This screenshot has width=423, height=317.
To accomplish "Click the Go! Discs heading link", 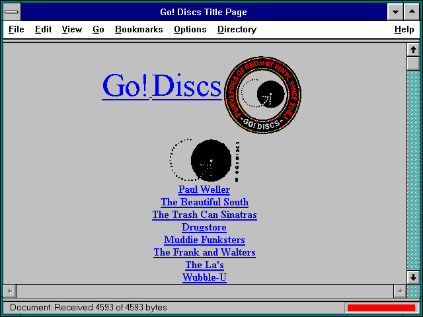I will tap(162, 87).
